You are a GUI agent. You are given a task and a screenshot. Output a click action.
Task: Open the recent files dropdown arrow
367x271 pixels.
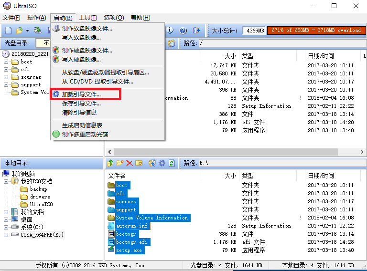click(27, 31)
